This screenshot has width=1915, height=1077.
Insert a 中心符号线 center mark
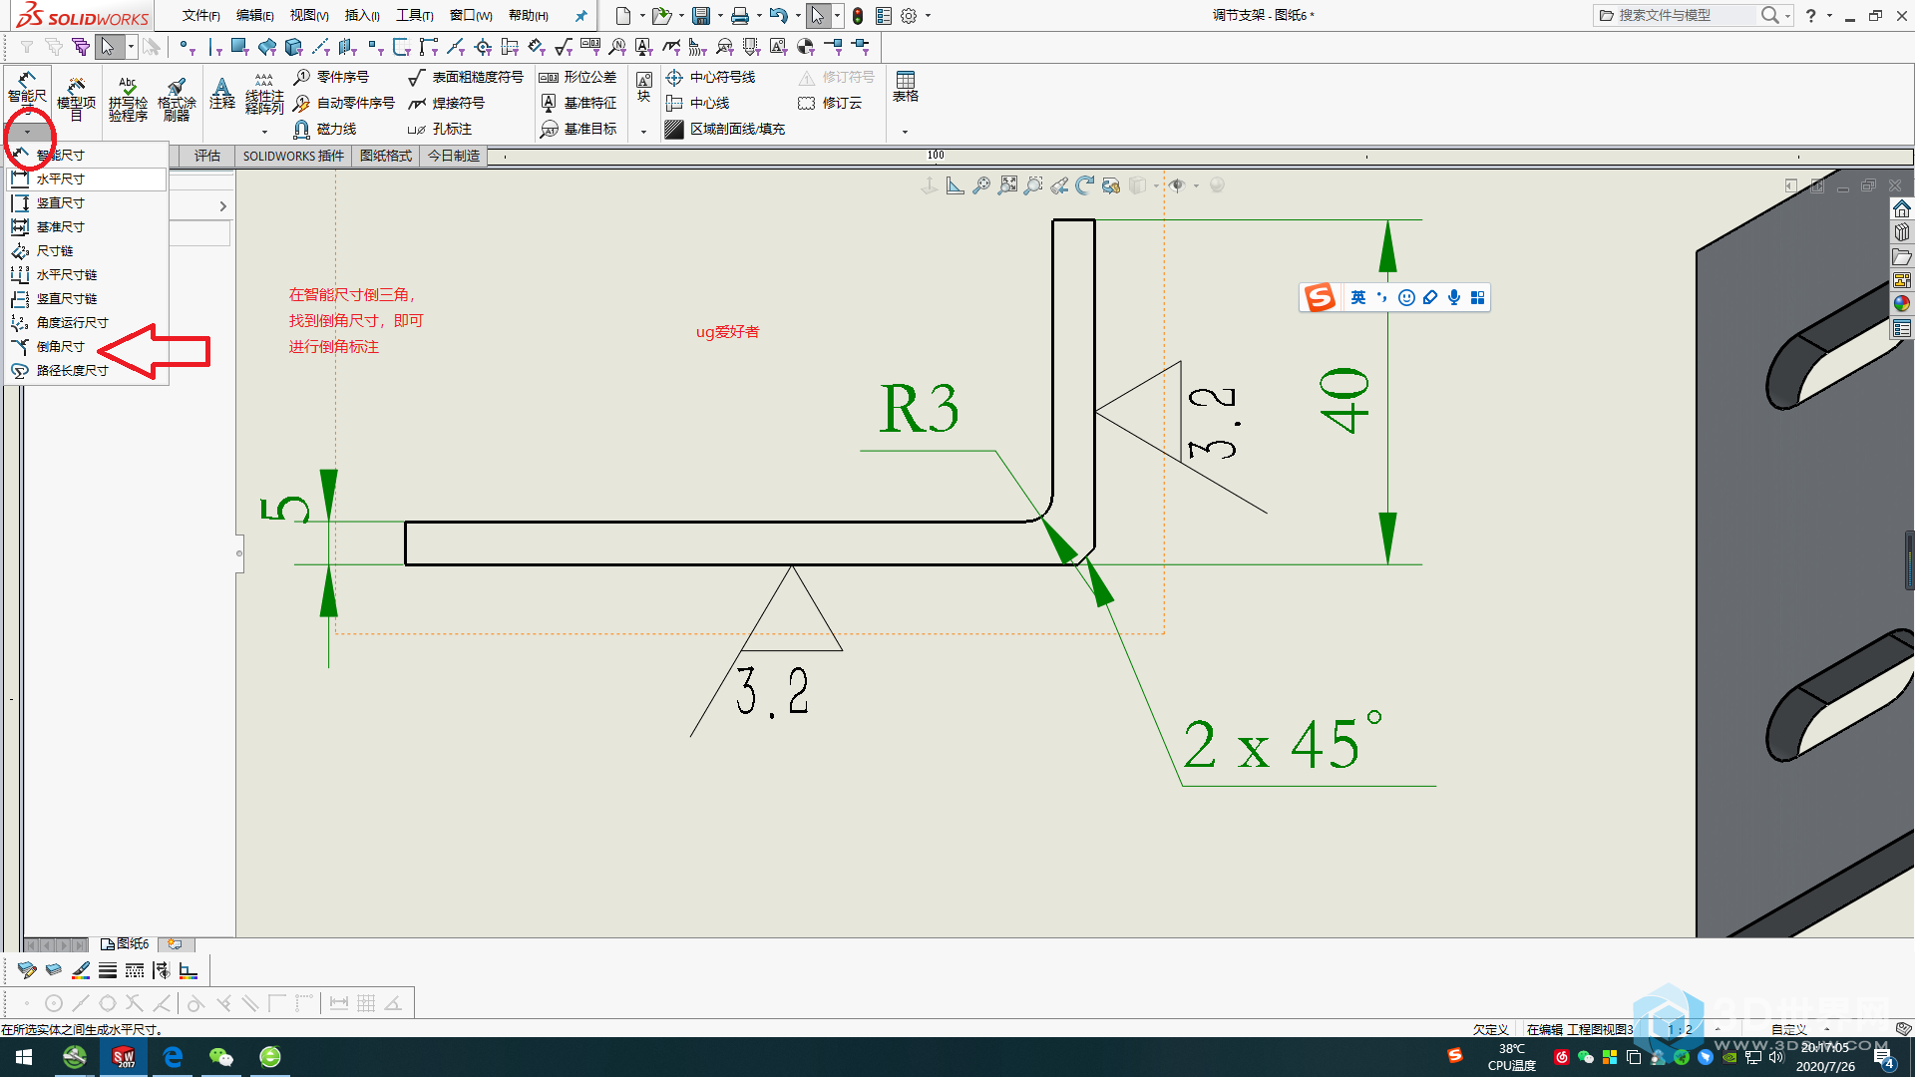point(711,77)
